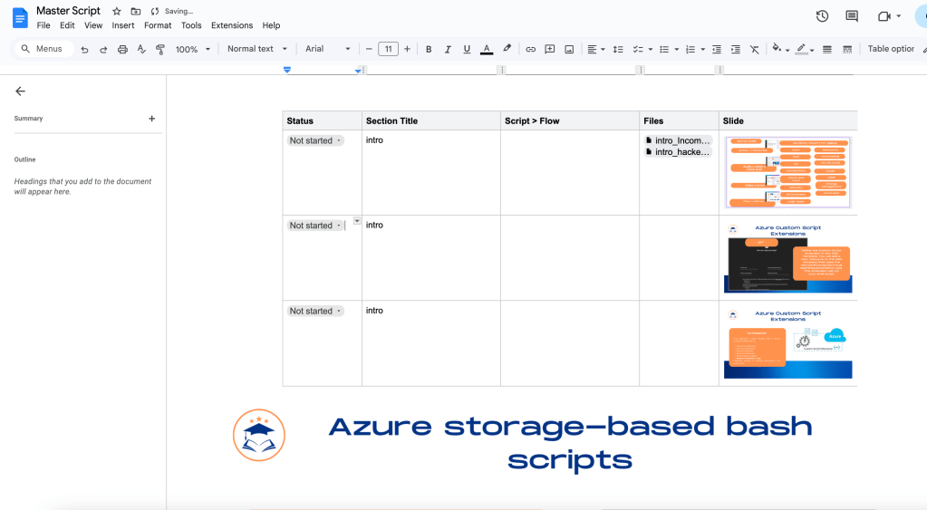The width and height of the screenshot is (927, 510).
Task: Expand bulleted list options arrow
Action: click(676, 50)
